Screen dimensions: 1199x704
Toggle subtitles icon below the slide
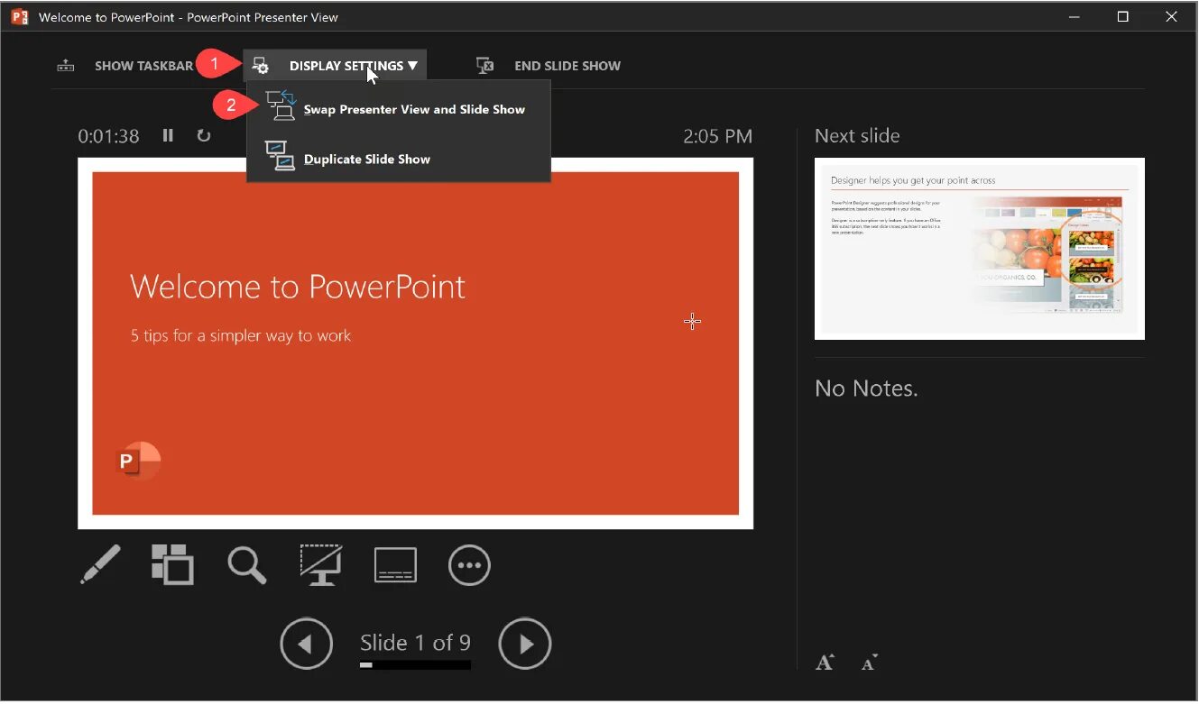point(395,565)
